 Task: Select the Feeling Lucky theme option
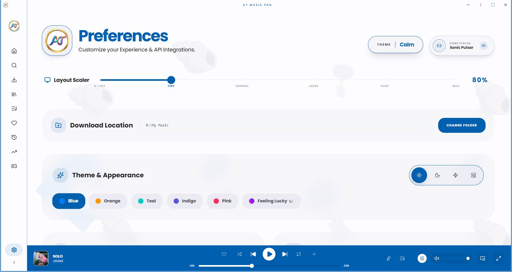coord(271,201)
